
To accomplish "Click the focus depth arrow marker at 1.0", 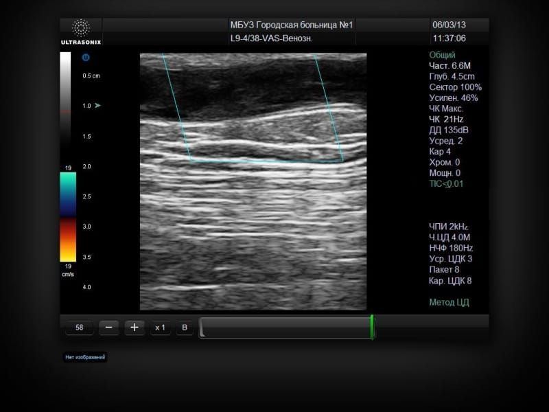I will tap(97, 105).
